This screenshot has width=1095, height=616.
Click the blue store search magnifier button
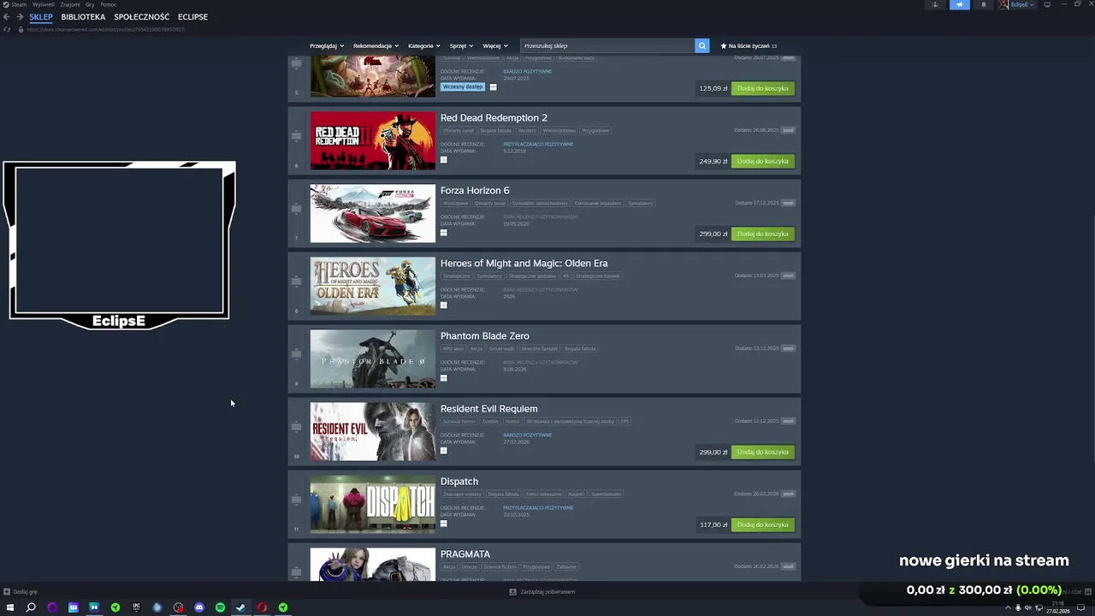[702, 45]
